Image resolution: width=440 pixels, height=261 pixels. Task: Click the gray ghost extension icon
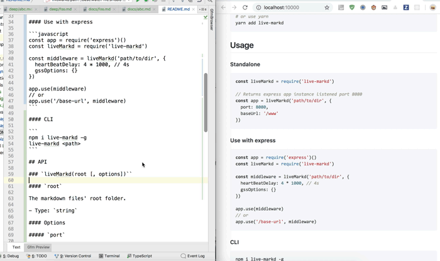(395, 8)
